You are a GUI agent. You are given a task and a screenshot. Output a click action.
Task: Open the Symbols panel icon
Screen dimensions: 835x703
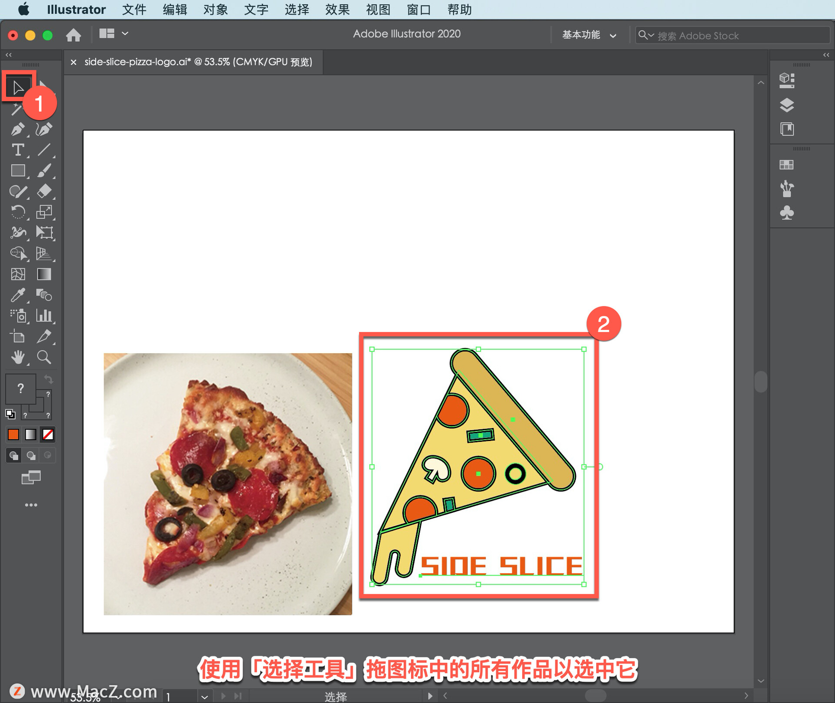click(787, 212)
